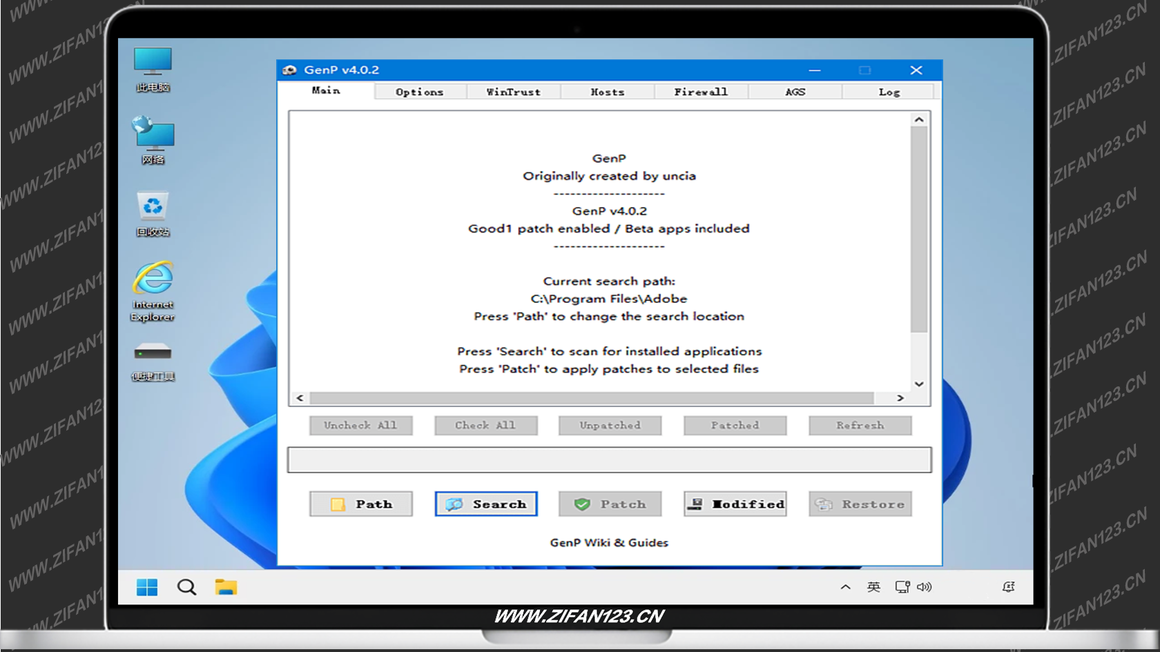Switch to the Options tab
The width and height of the screenshot is (1160, 652).
[420, 92]
